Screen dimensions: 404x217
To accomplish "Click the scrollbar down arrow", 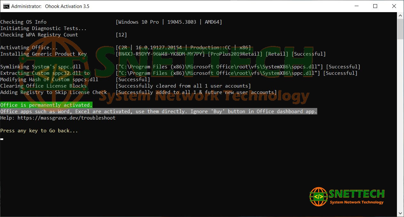I will pyautogui.click(x=400, y=213).
